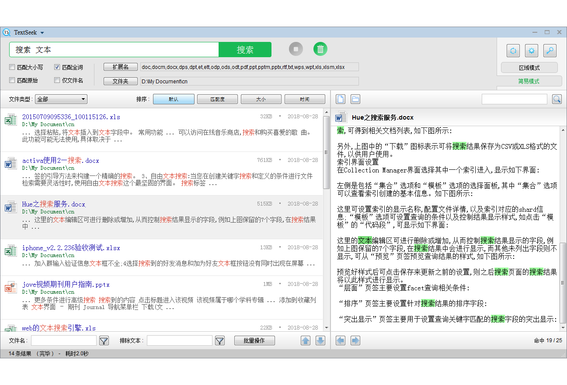Click the green trash clear icon
Screen dimensions: 567x385
[320, 49]
